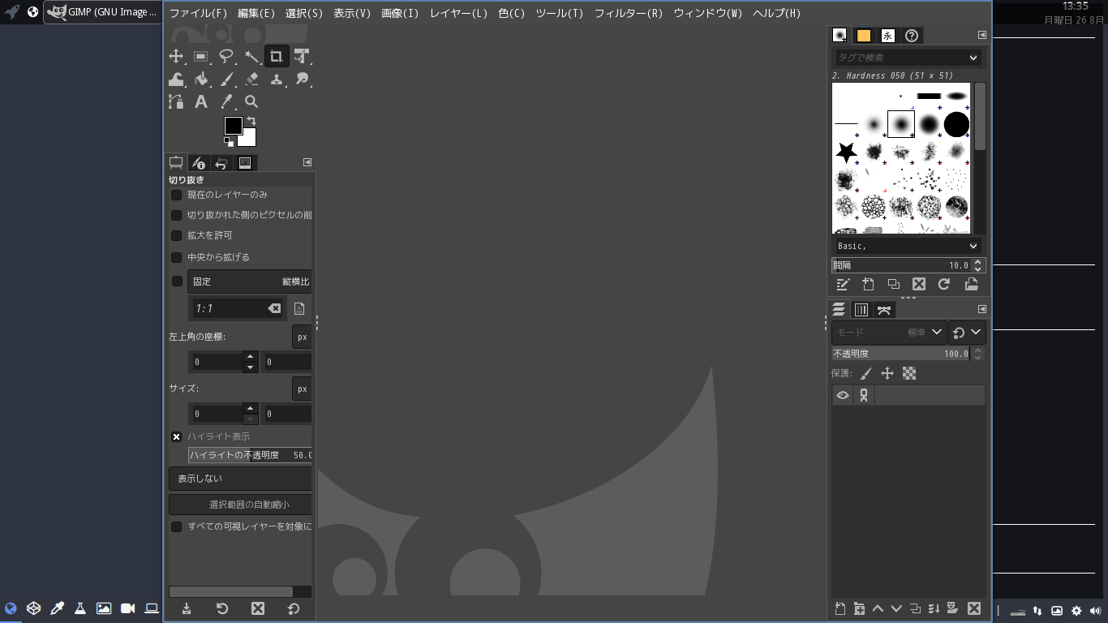Select the Free Select lasso tool
This screenshot has width=1108, height=623.
pos(226,56)
